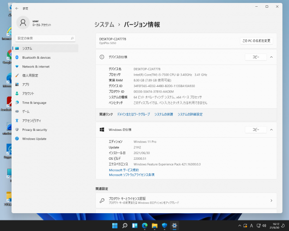Click the product ID value 00330-50474
This screenshot has width=289, height=231.
point(154,91)
